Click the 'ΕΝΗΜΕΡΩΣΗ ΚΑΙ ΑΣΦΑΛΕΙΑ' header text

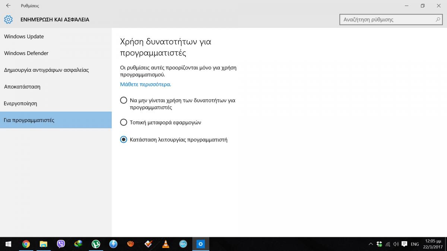click(55, 19)
